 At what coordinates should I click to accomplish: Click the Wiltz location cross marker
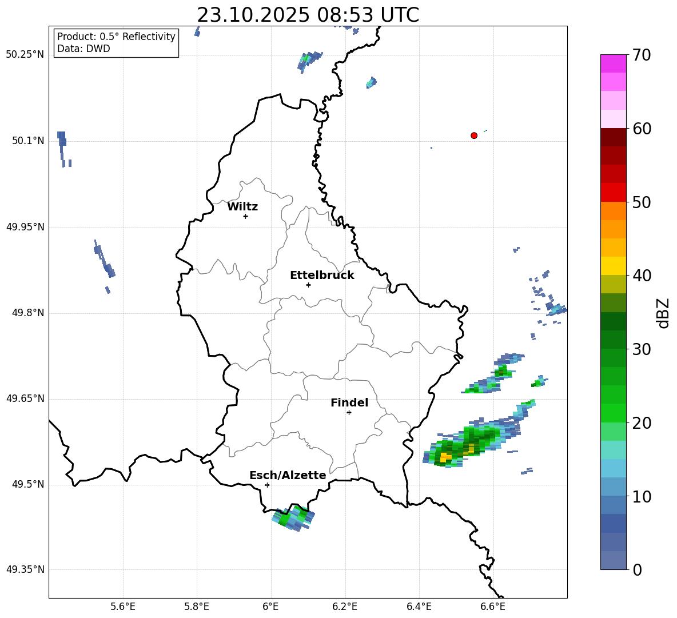tap(246, 216)
